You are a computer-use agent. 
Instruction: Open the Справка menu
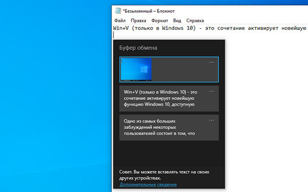click(x=195, y=21)
